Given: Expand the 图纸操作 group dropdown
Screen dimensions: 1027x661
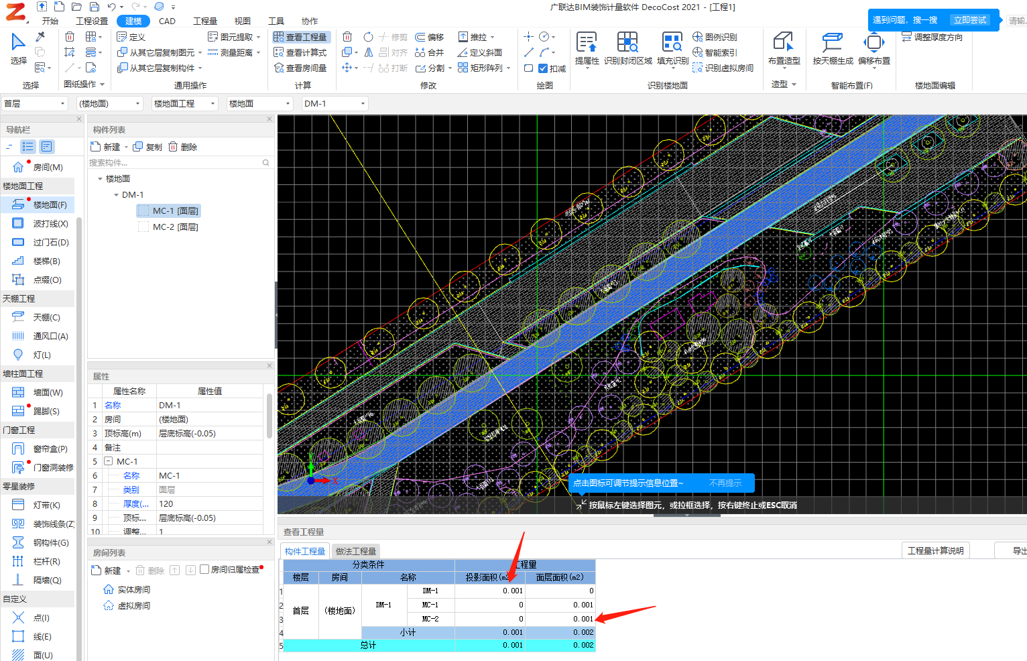Looking at the screenshot, I should pyautogui.click(x=102, y=84).
